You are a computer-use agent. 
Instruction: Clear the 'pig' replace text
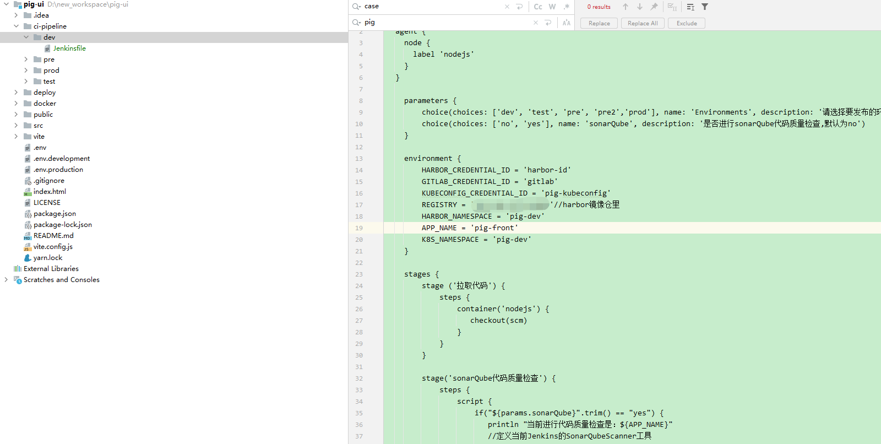click(536, 23)
